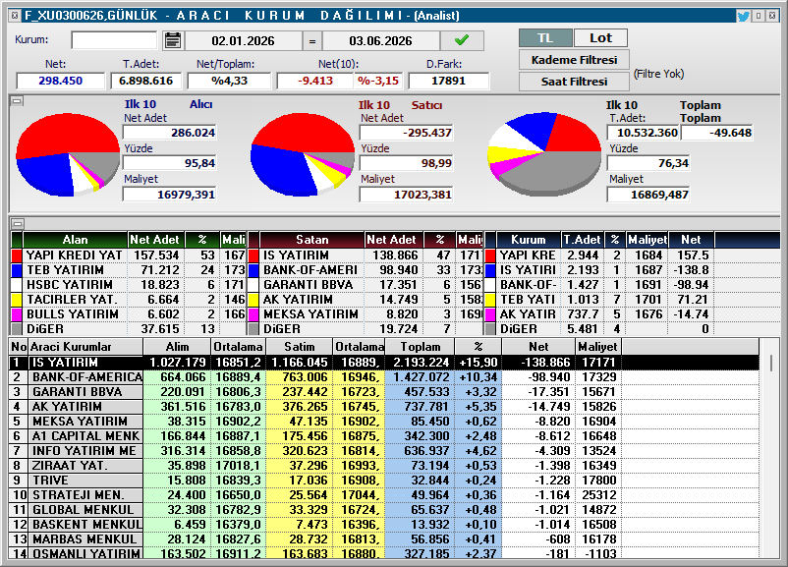Open the calendar date picker icon
The height and width of the screenshot is (567, 788).
pos(172,40)
